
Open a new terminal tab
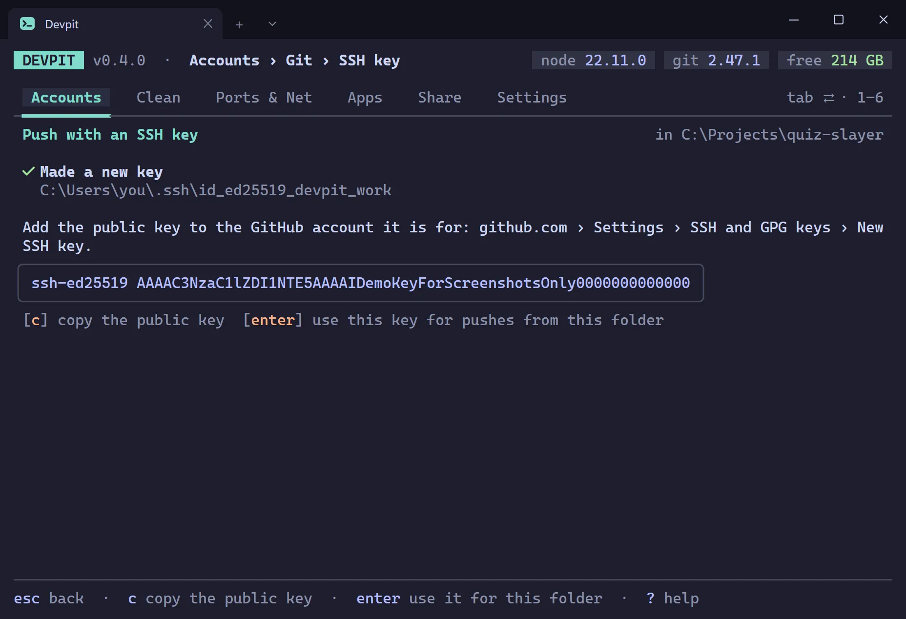point(239,24)
